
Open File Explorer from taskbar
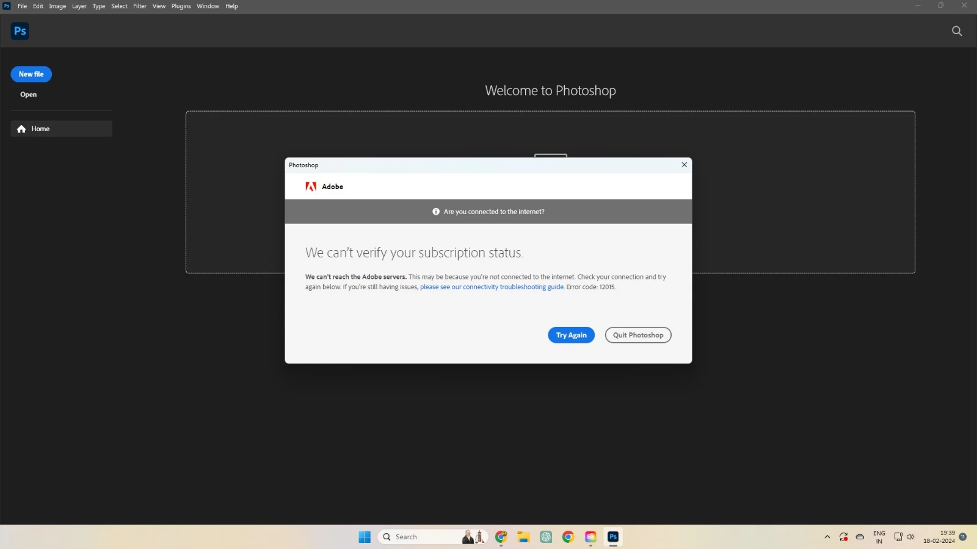(523, 537)
